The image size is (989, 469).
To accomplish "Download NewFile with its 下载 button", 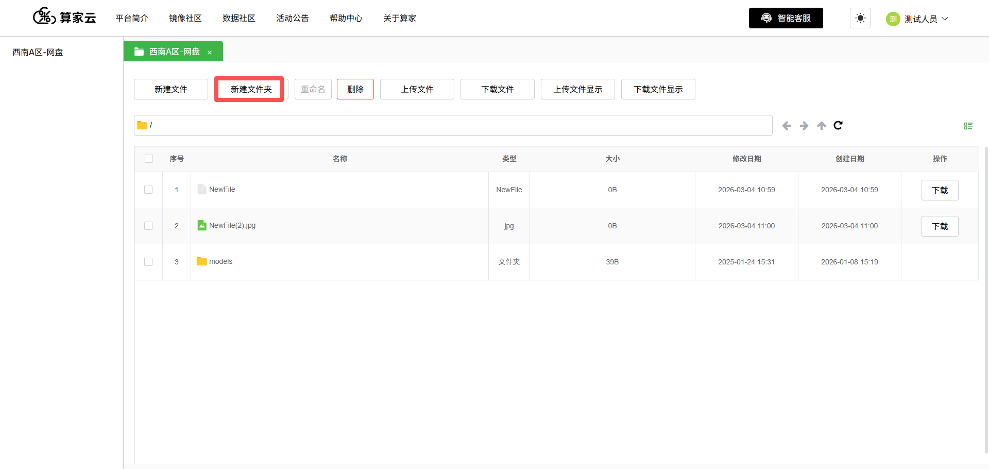I will [x=940, y=190].
